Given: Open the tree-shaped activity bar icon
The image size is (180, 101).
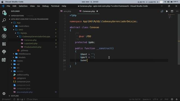Looking at the screenshot, I should [4, 52].
